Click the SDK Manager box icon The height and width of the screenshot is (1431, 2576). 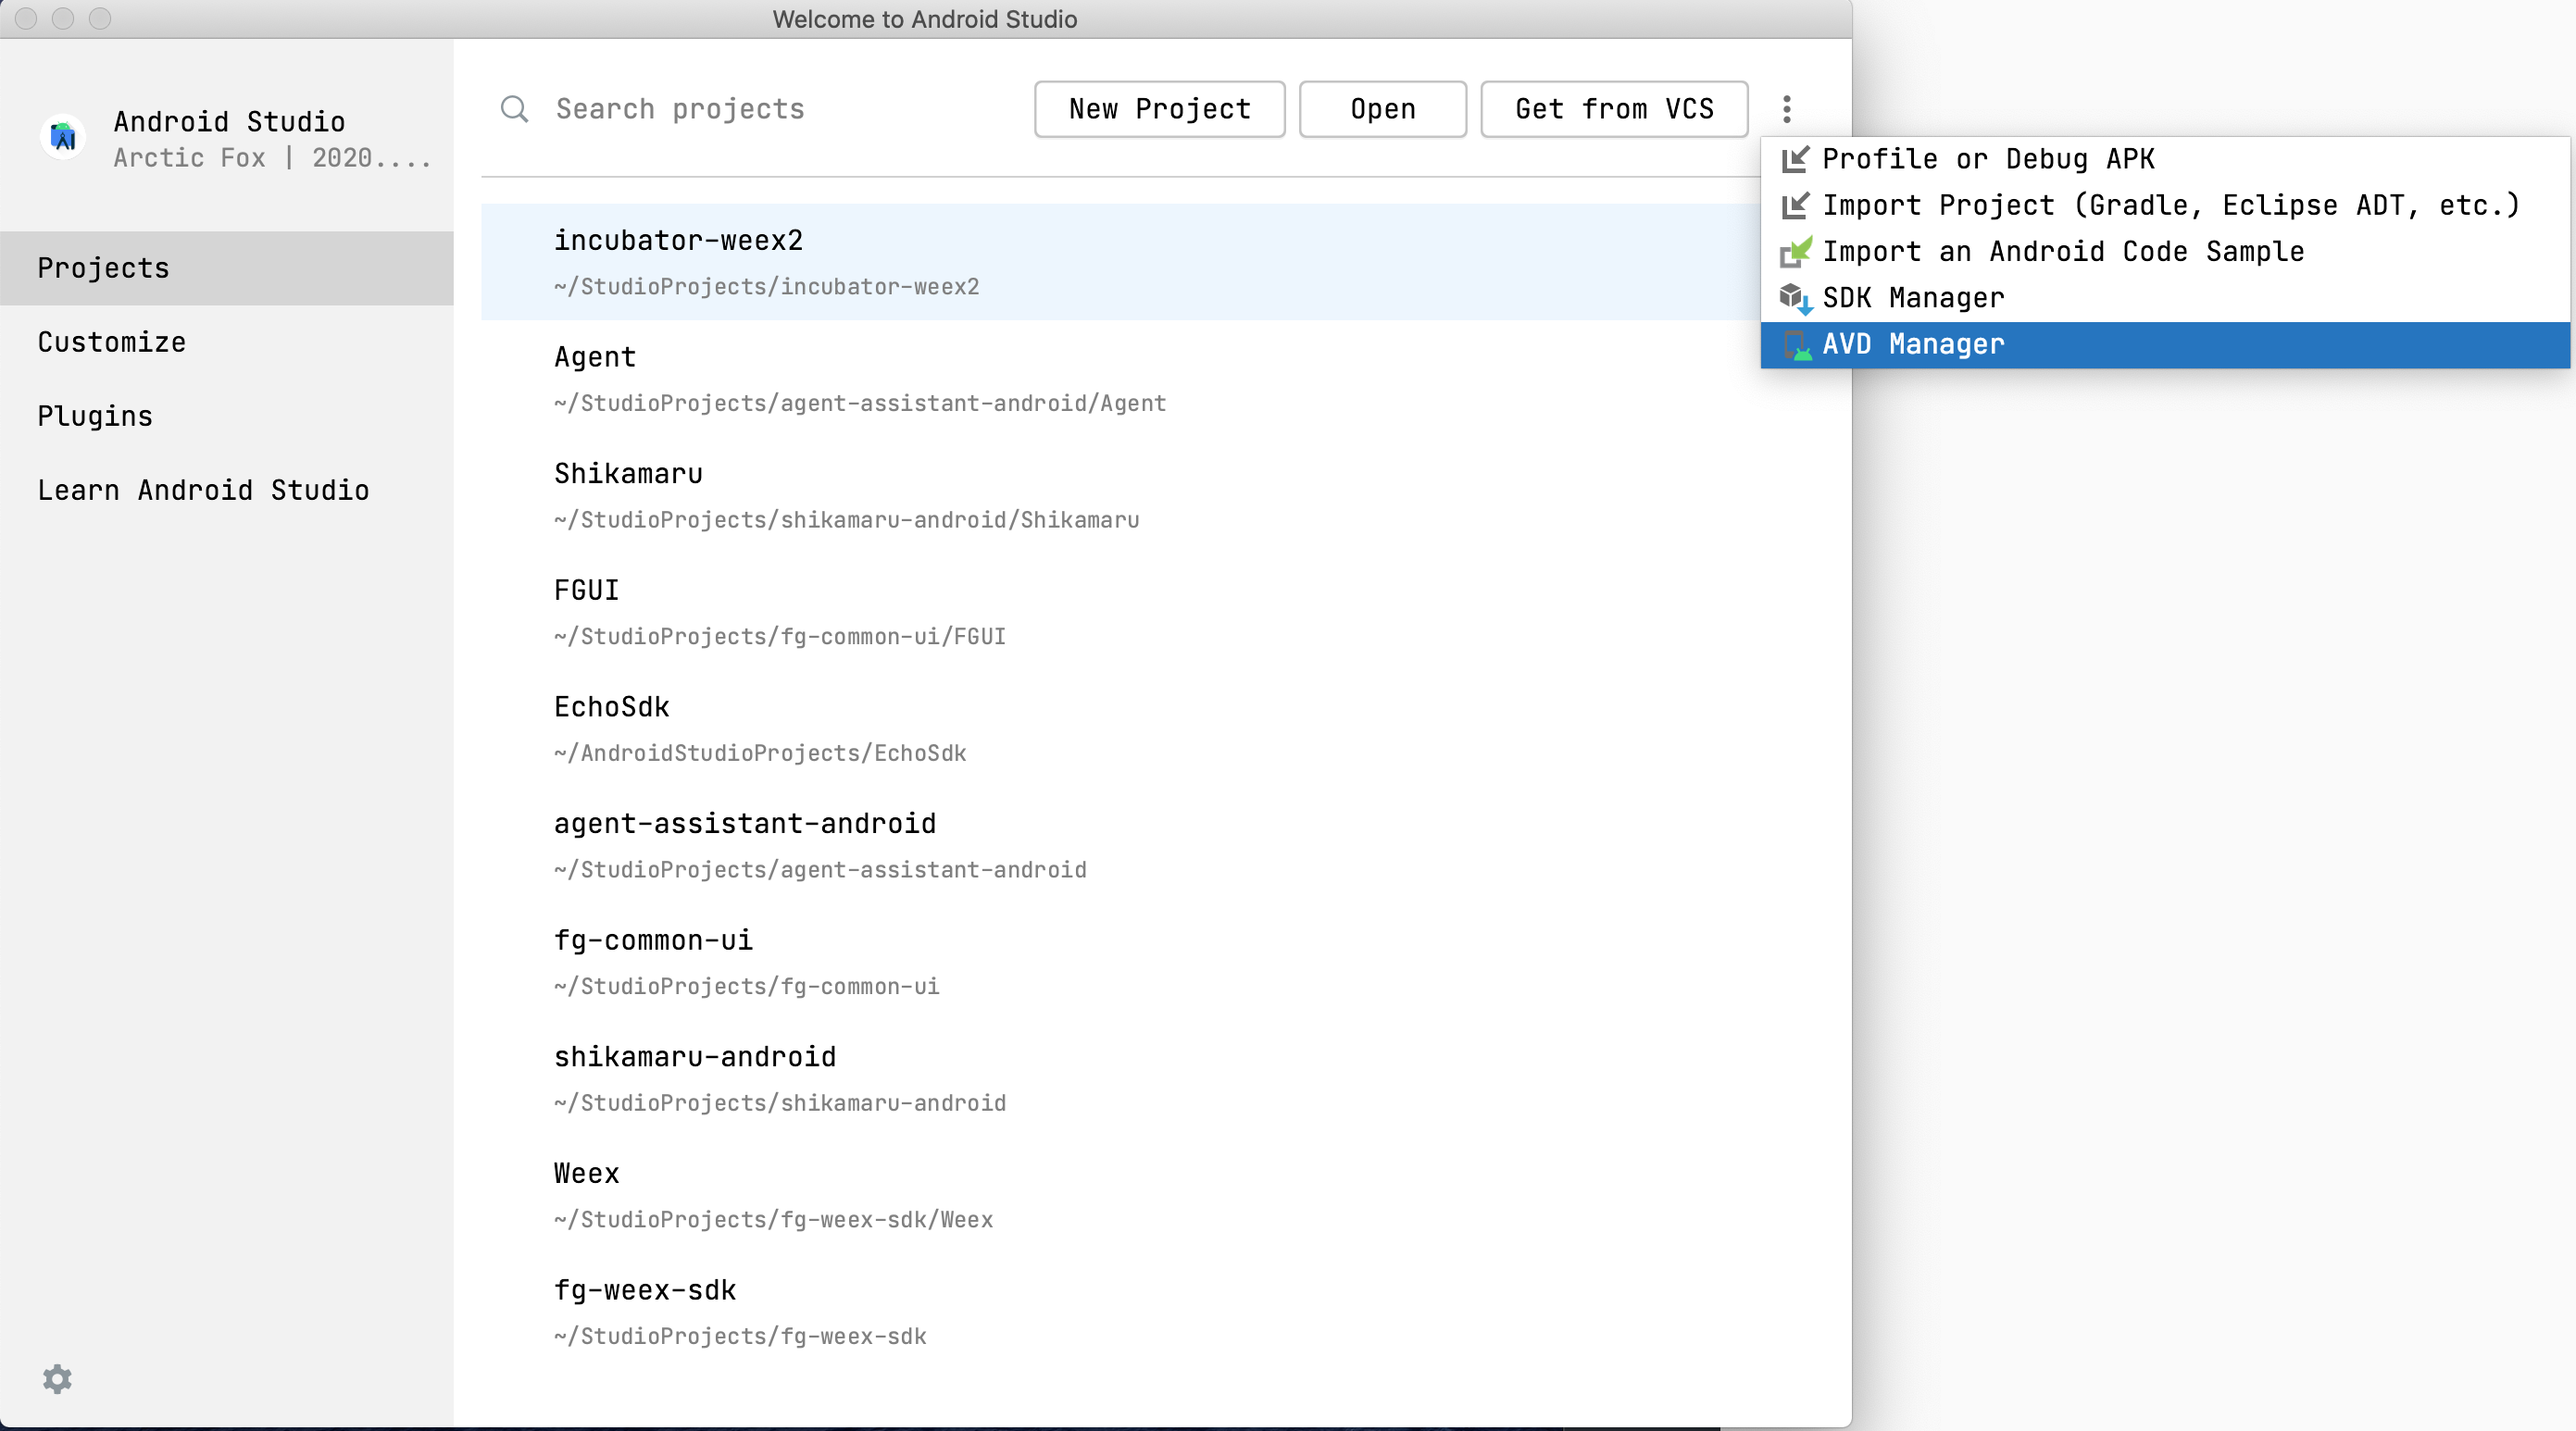(1795, 298)
